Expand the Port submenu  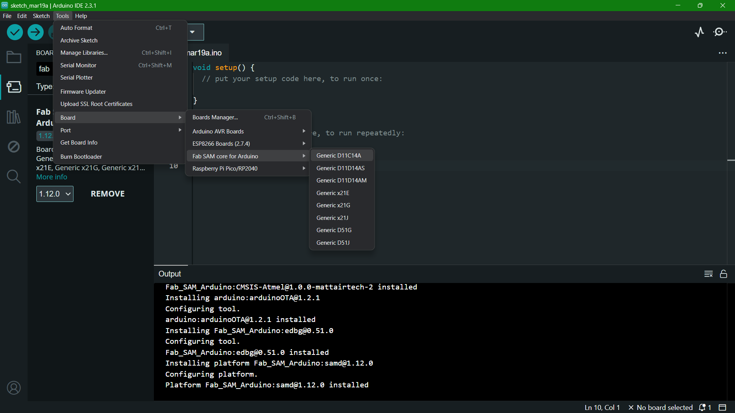120,130
